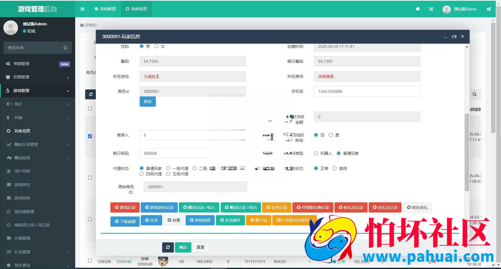Open 游戏单控 in sidebar

pyautogui.click(x=38, y=185)
